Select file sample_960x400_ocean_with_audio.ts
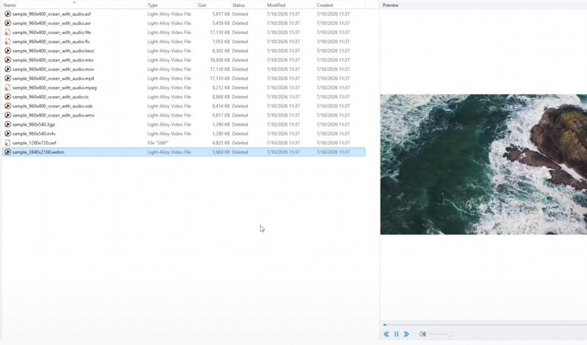Viewport: 587px width, 345px height. tap(50, 97)
